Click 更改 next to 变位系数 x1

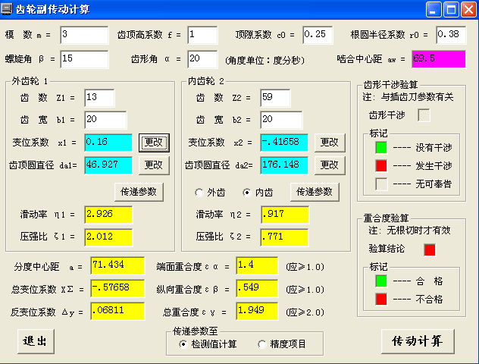[154, 143]
